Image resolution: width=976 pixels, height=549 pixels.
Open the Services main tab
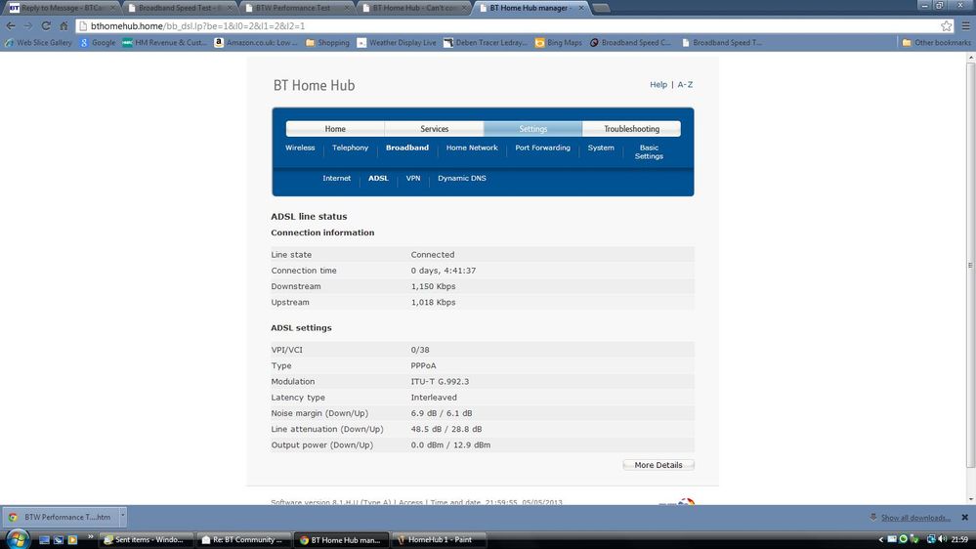click(434, 129)
